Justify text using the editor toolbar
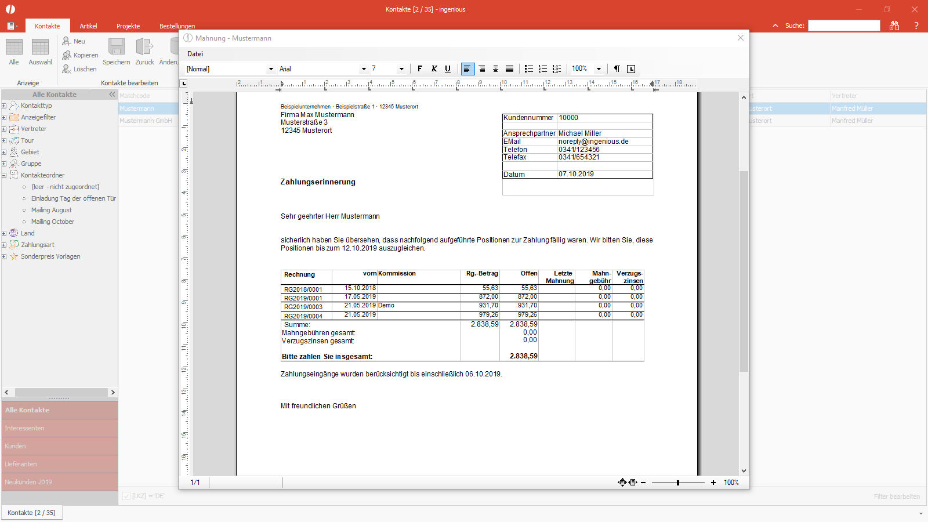Image resolution: width=928 pixels, height=522 pixels. [x=509, y=69]
